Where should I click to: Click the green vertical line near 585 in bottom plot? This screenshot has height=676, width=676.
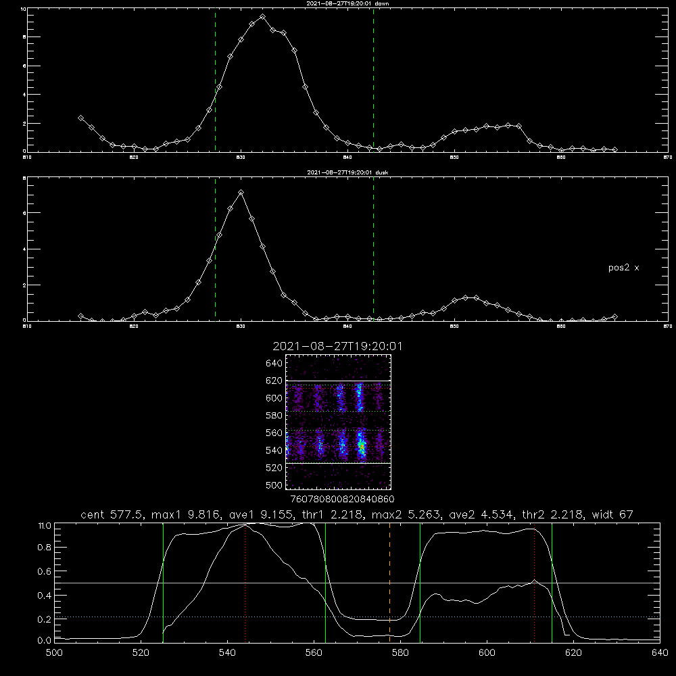(420, 583)
